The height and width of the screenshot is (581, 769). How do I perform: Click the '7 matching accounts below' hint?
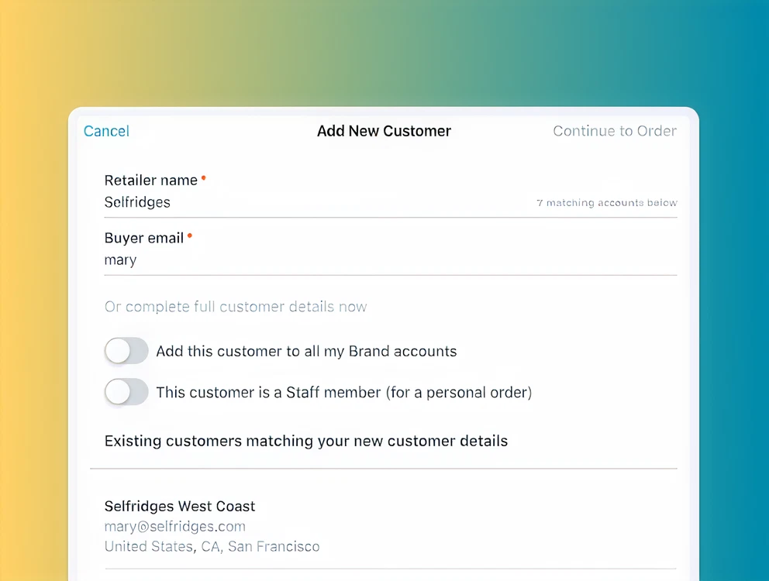click(x=607, y=203)
